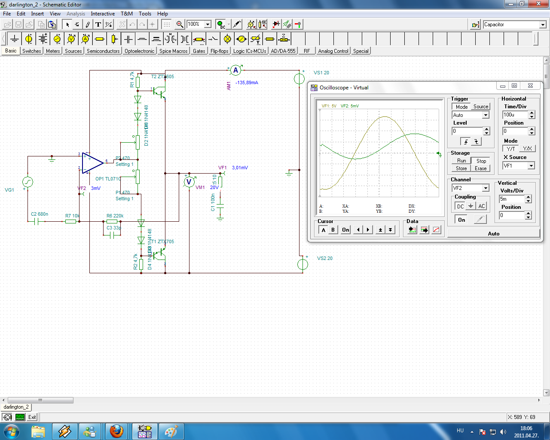Toggle the oscilloscope channel On button
This screenshot has width=550, height=440.
[461, 220]
